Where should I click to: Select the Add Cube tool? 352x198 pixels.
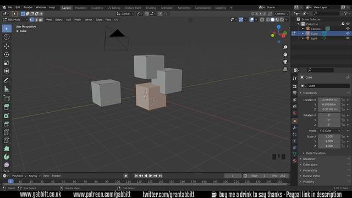(x=7, y=98)
